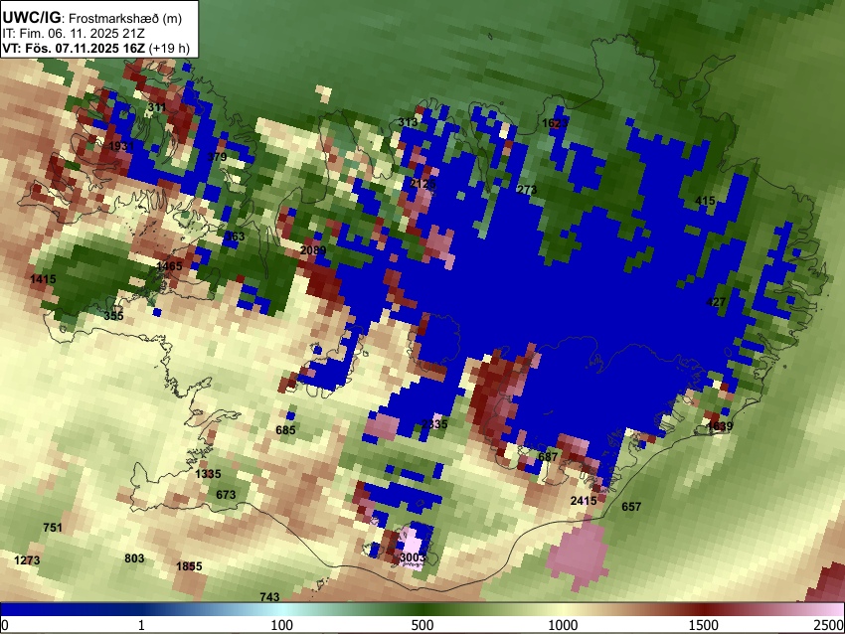Click the map value 2415
The width and height of the screenshot is (845, 634).
[x=584, y=501]
